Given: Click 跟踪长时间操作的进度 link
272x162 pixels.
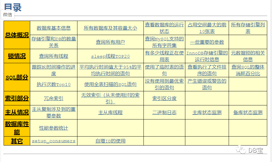Looking at the screenshot, I should click(x=54, y=70).
